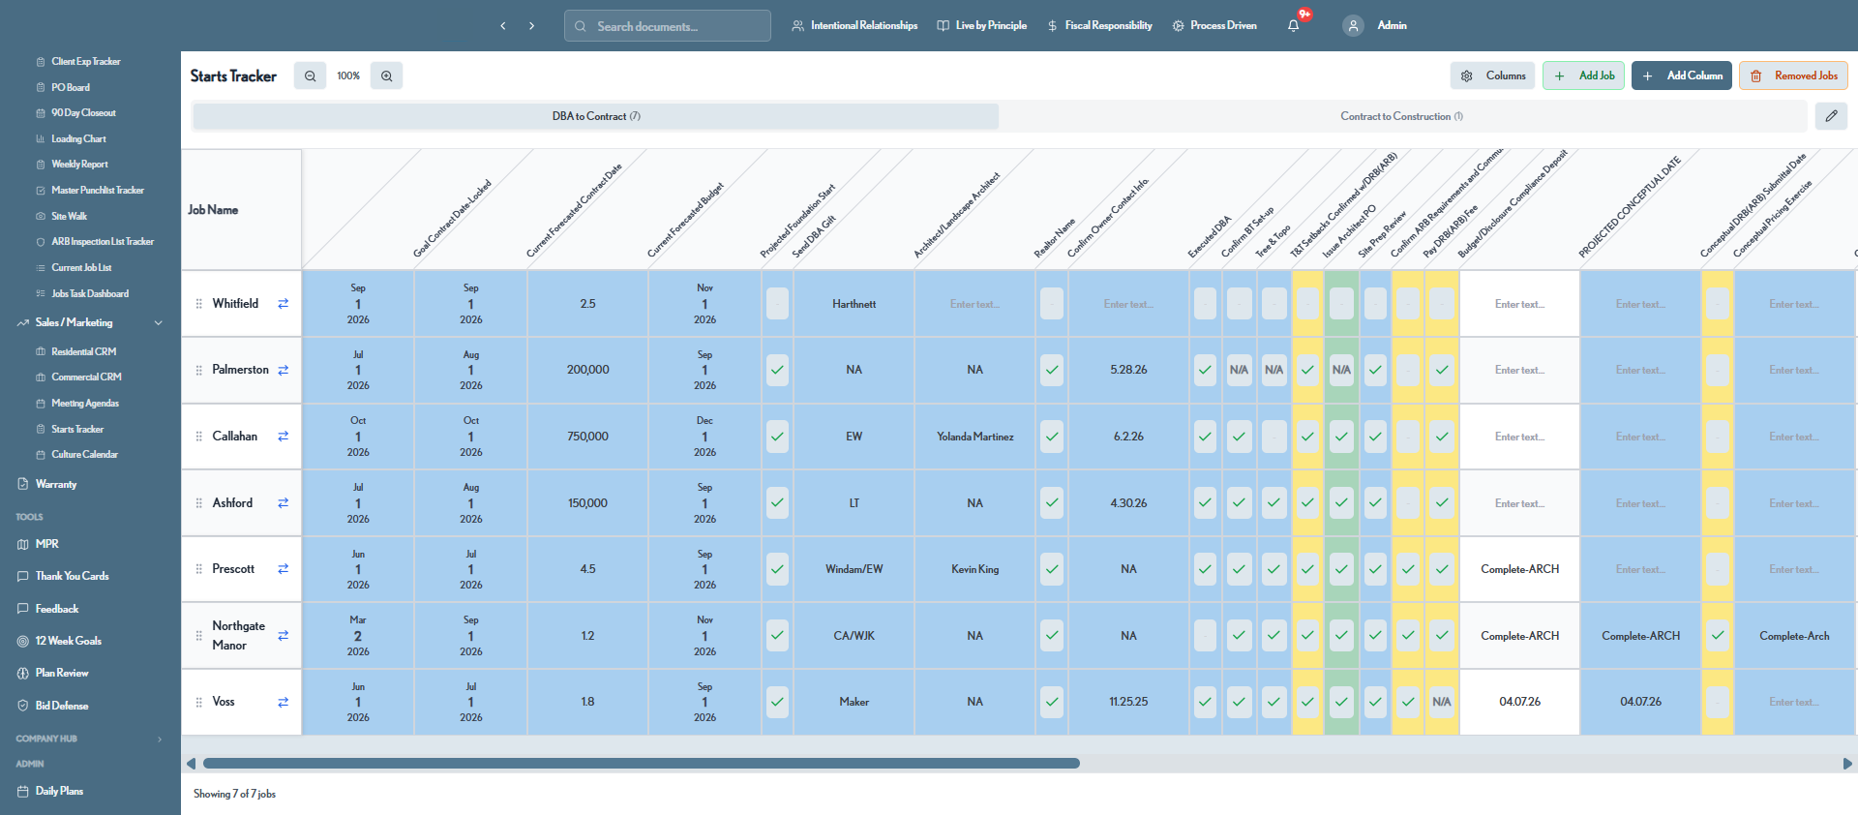
Task: Check the Send DBA Gift box for Whitfield
Action: point(777,304)
